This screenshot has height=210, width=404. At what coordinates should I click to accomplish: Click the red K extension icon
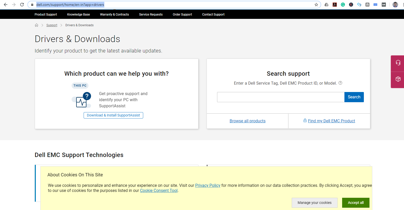(351, 5)
